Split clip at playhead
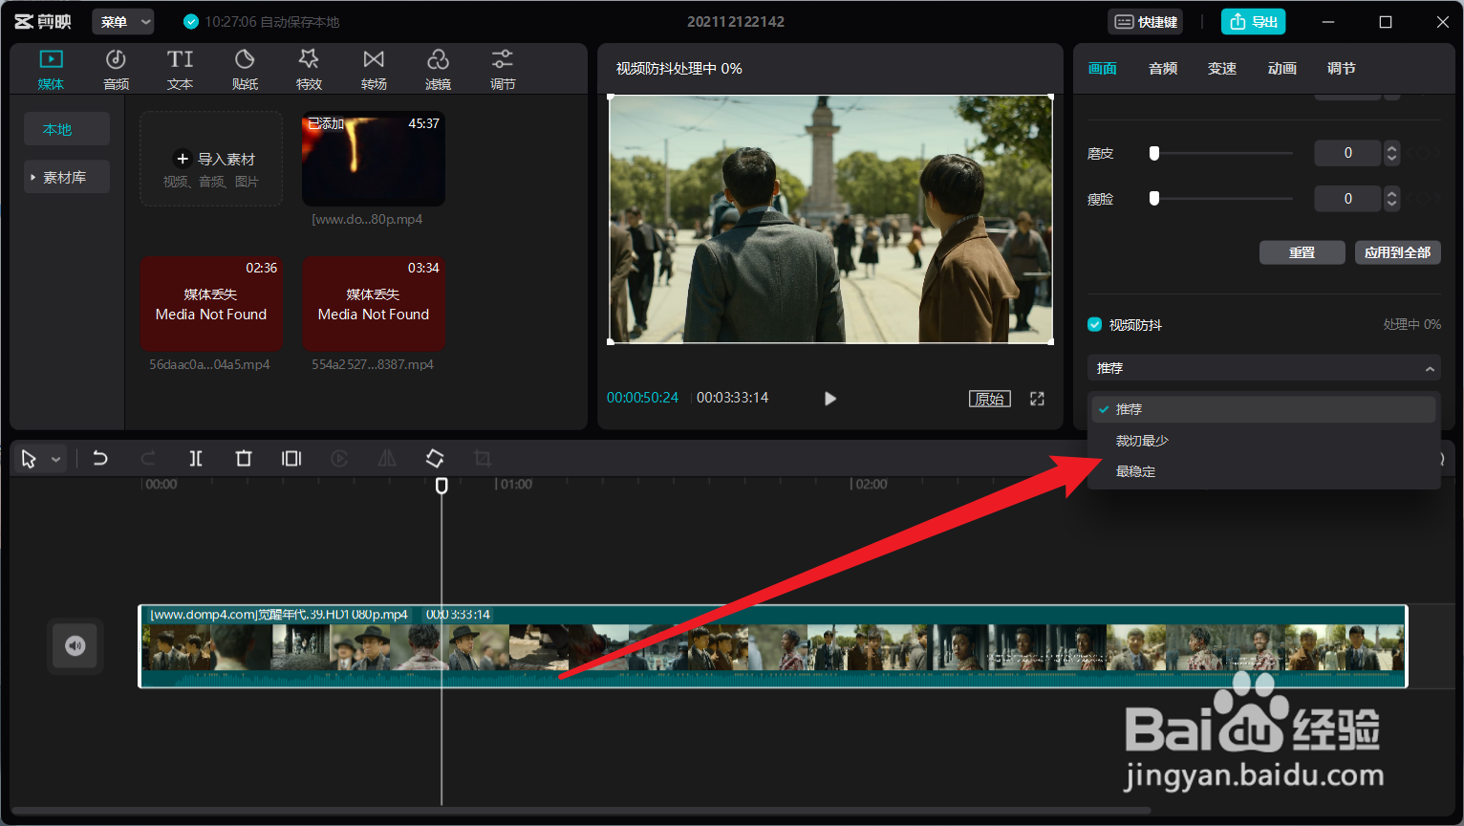The width and height of the screenshot is (1464, 826). 196,459
